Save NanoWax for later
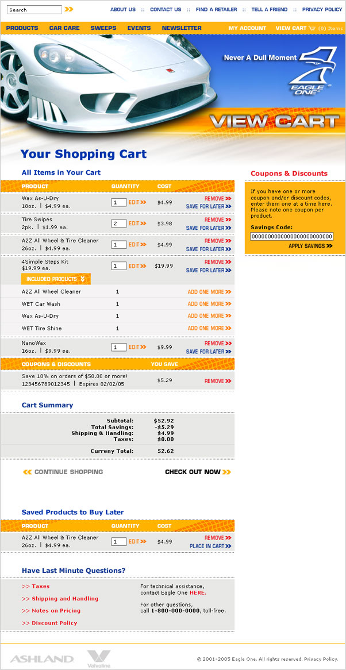 tap(209, 352)
